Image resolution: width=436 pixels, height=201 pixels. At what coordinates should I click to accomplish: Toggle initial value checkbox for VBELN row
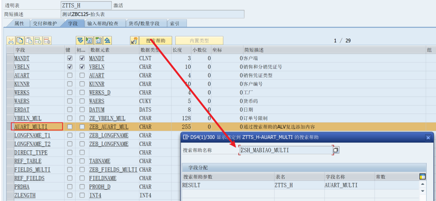click(x=82, y=67)
